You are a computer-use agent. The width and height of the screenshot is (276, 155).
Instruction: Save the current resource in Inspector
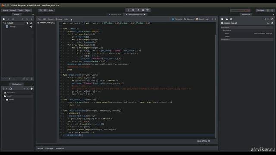(231, 19)
